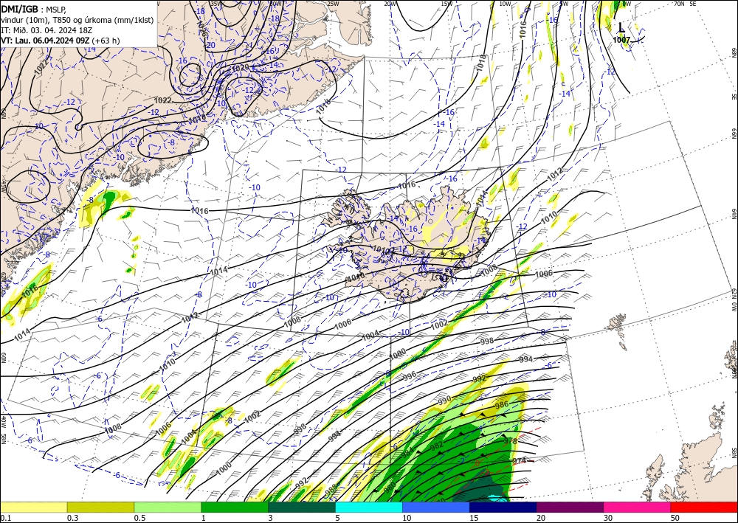Click the light green 0.5 mm legend swatch
This screenshot has width=738, height=523.
pyautogui.click(x=168, y=507)
